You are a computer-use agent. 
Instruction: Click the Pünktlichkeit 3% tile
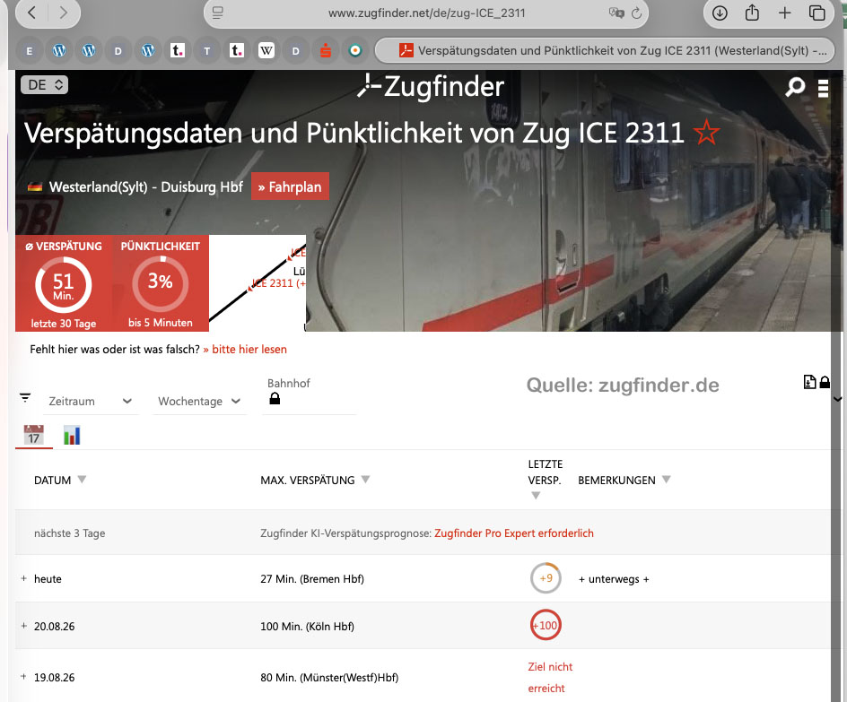[161, 284]
